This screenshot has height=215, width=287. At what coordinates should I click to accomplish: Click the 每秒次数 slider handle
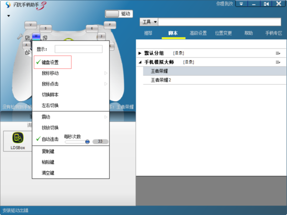[88, 141]
